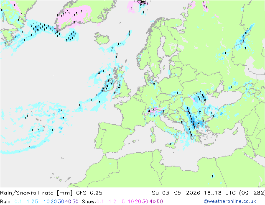Pick the snow legend value 5
Image resolution: width=265 pixels, height=205 pixels.
(123, 202)
